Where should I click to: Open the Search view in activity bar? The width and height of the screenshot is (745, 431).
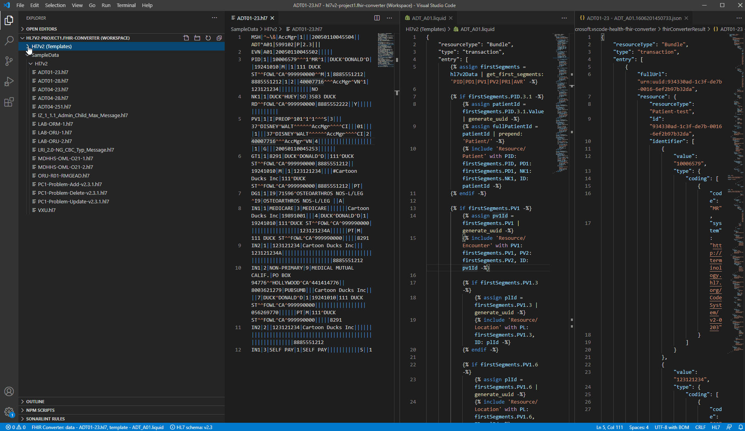9,41
